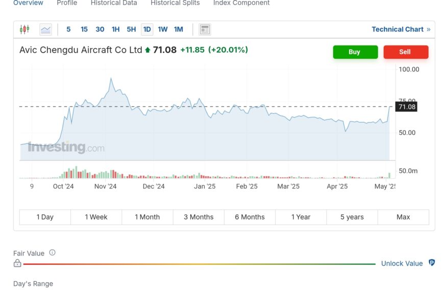Image resolution: width=444 pixels, height=291 pixels.
Task: Click the Dec '24 axis label
Action: 154,186
